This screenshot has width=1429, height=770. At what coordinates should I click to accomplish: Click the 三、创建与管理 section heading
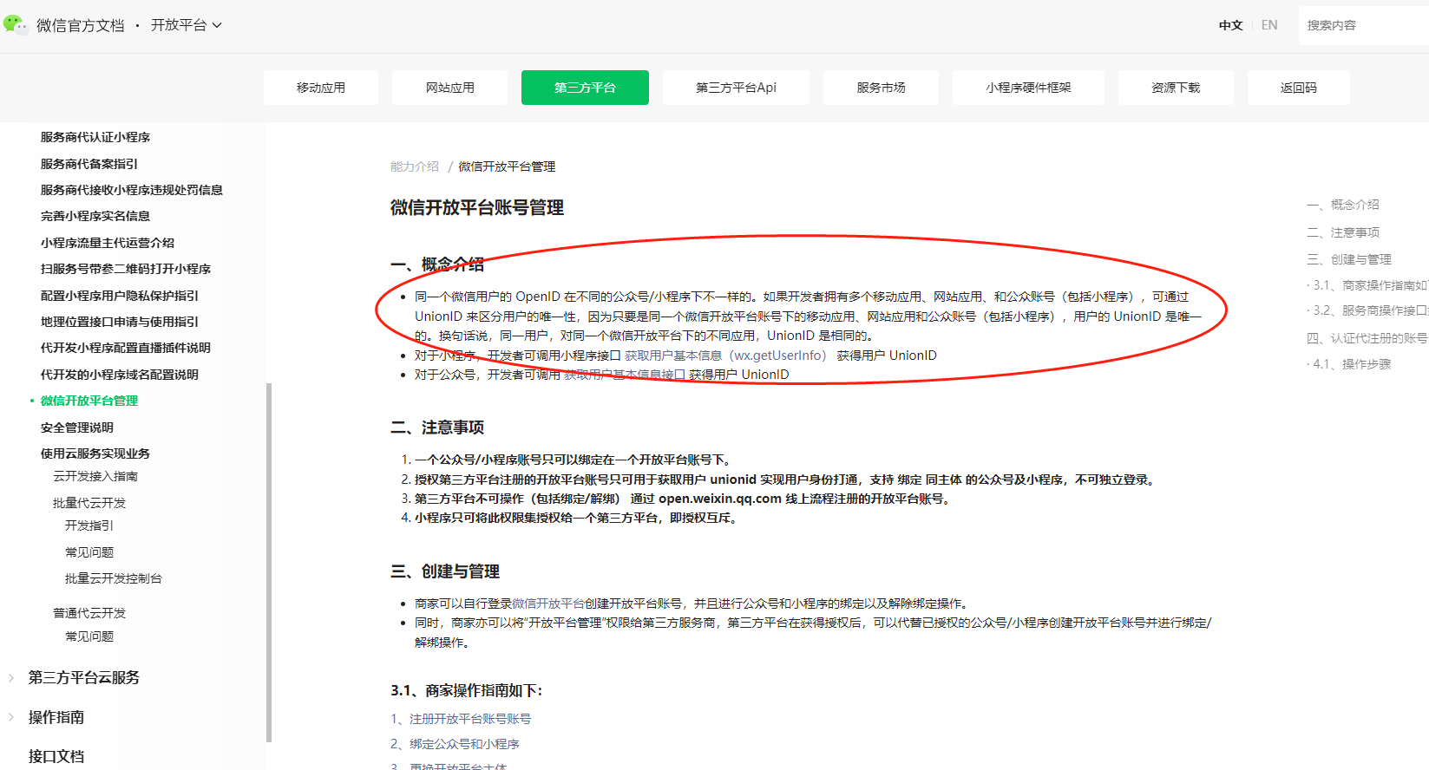click(x=445, y=571)
